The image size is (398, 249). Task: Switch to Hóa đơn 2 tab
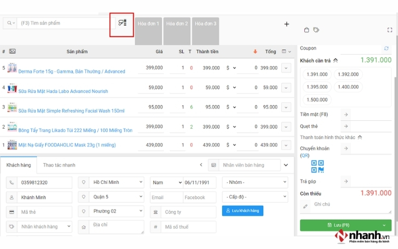(x=177, y=24)
